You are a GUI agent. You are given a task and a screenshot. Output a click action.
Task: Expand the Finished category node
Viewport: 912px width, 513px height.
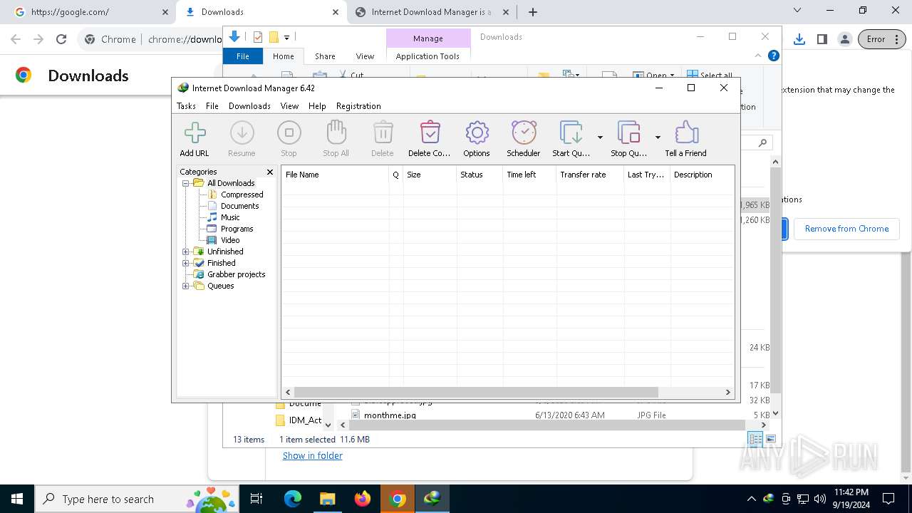tap(186, 263)
